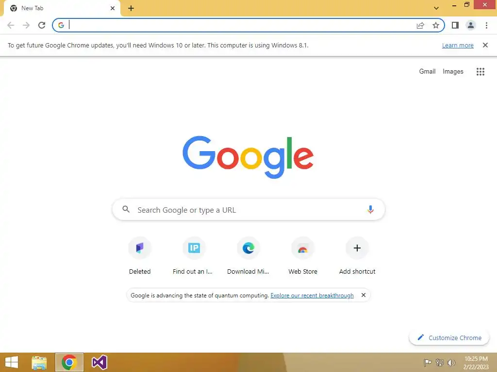Bookmark this tab with star icon
The image size is (497, 372).
tap(436, 25)
